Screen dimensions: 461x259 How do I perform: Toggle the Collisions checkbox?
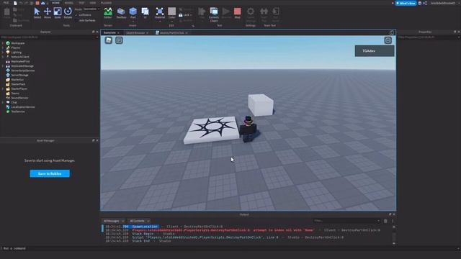[x=76, y=15]
